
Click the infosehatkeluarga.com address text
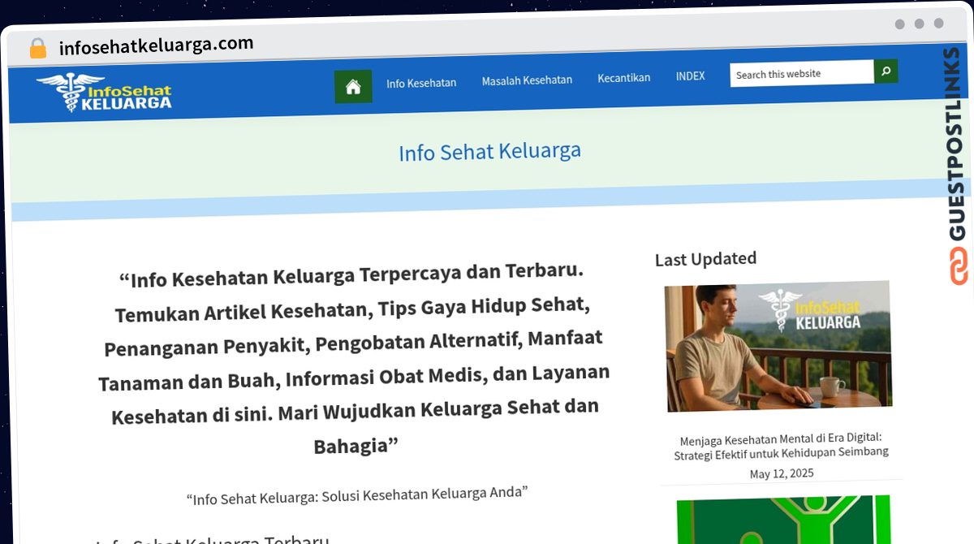point(156,45)
